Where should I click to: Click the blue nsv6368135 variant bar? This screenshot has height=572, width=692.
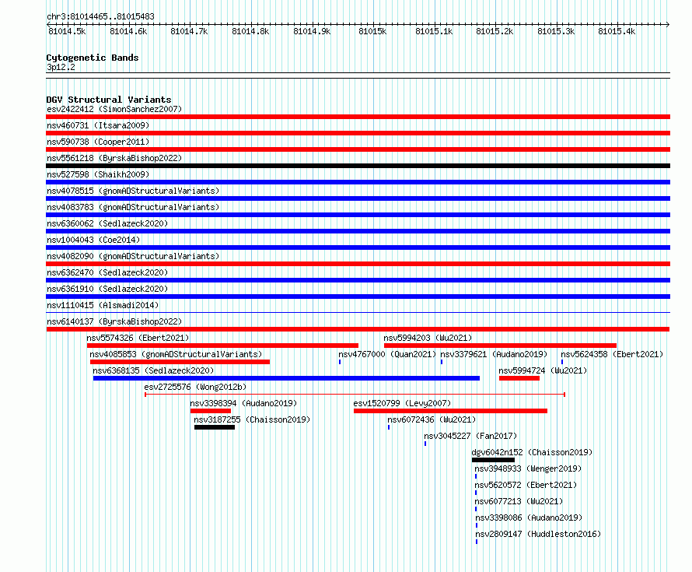[286, 378]
